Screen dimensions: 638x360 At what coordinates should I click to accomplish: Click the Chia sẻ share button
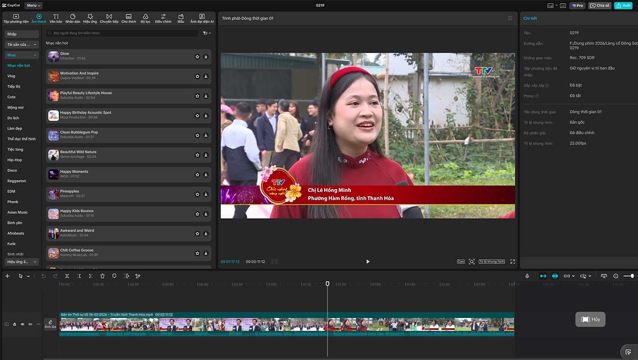(600, 5)
